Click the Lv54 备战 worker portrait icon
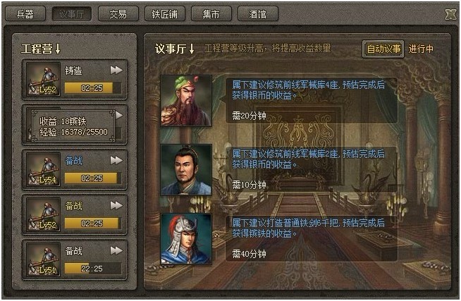Screen dimensions: 461x301 [x=43, y=169]
